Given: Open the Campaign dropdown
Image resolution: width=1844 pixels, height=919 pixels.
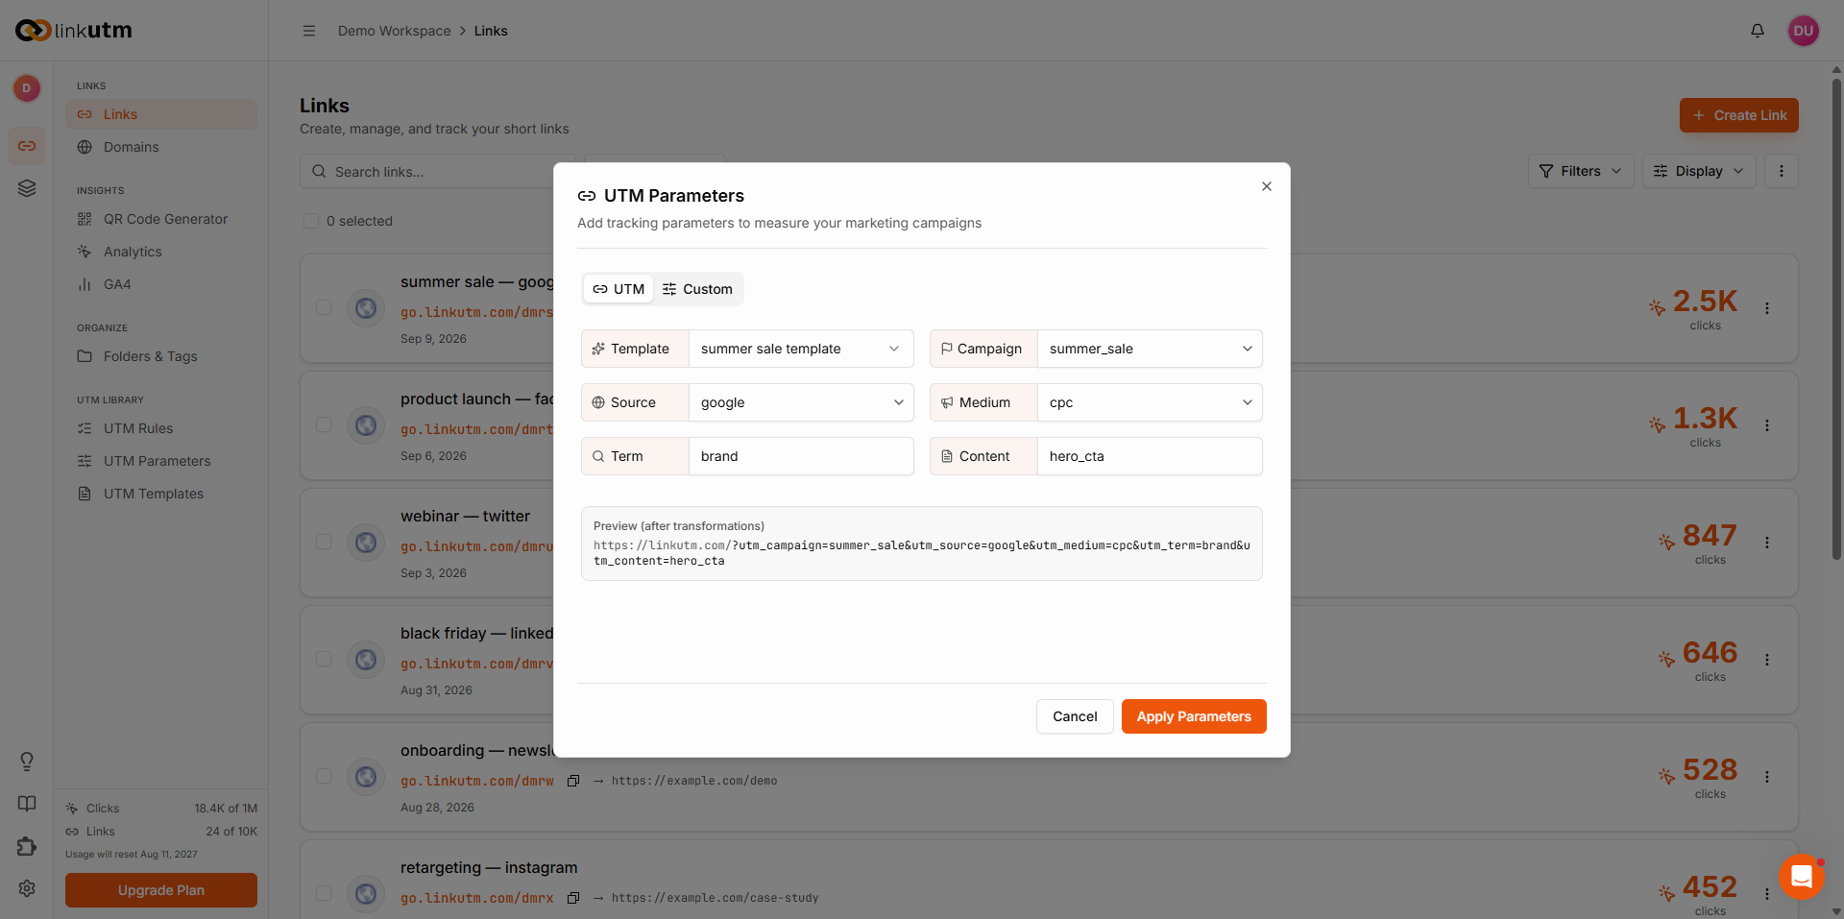Looking at the screenshot, I should [1150, 349].
